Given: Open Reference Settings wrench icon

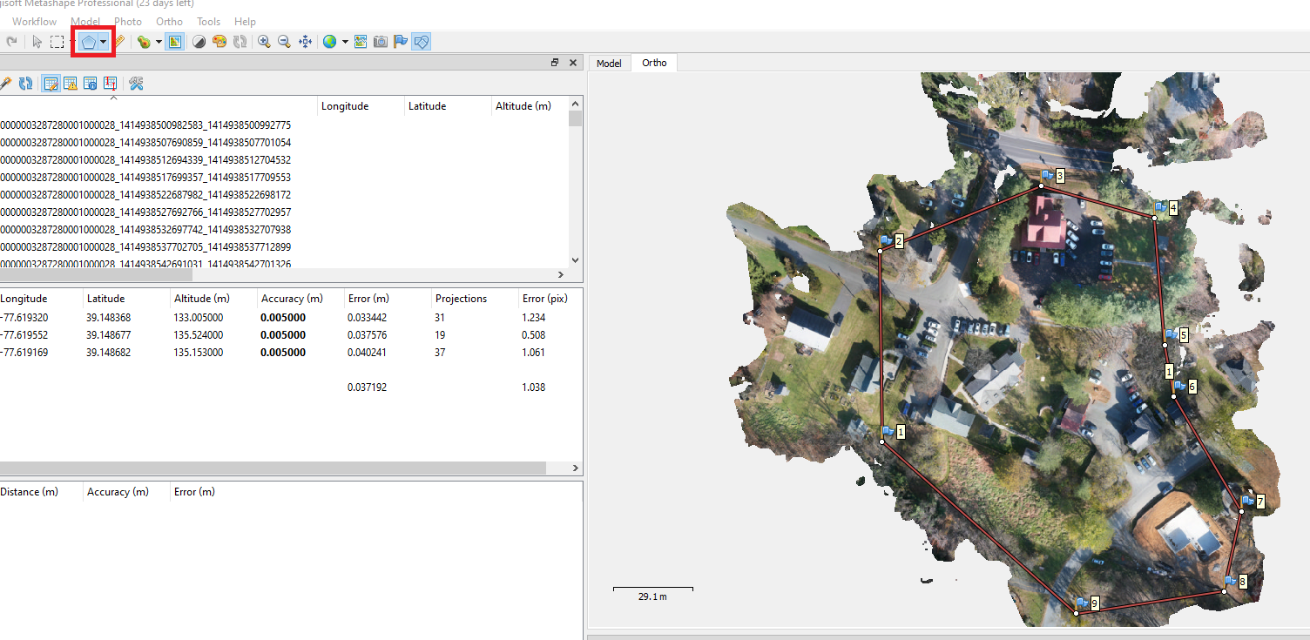Looking at the screenshot, I should click(x=136, y=84).
